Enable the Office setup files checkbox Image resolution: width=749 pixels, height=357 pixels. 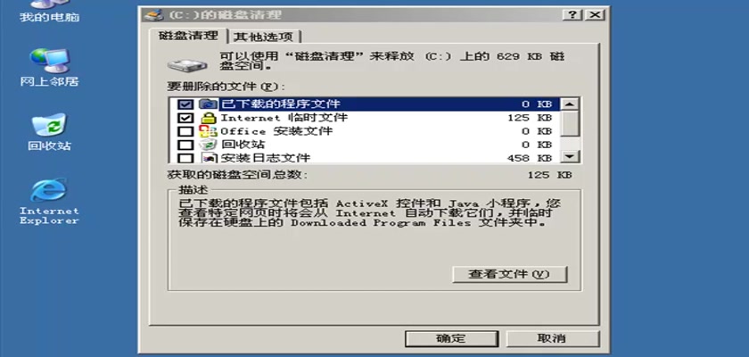[185, 131]
